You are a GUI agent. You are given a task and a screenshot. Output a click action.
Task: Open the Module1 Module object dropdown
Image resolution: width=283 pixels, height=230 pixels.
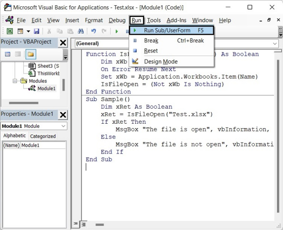coord(63,126)
